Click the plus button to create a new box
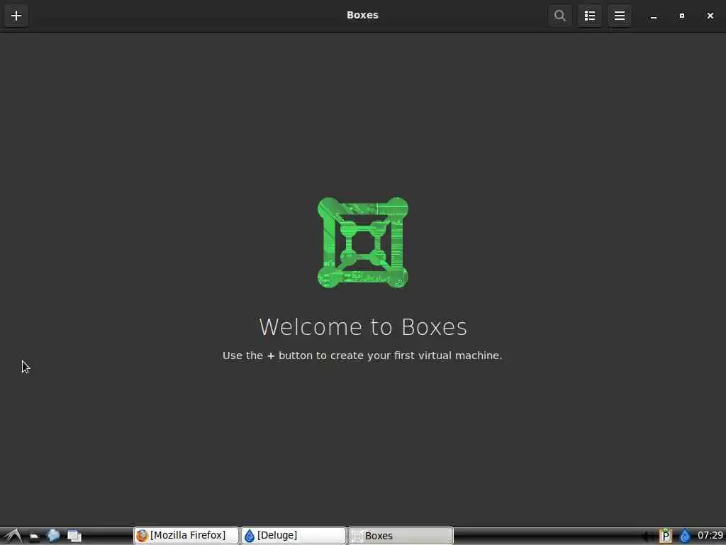 pyautogui.click(x=16, y=16)
